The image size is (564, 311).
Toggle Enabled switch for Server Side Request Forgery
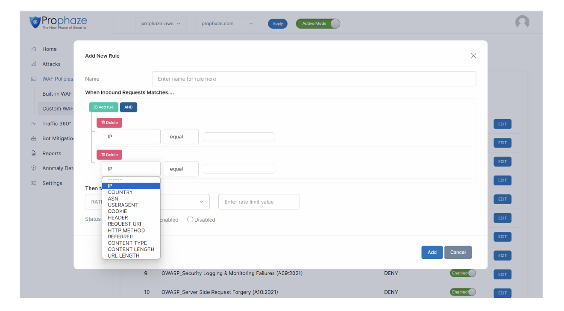click(463, 292)
